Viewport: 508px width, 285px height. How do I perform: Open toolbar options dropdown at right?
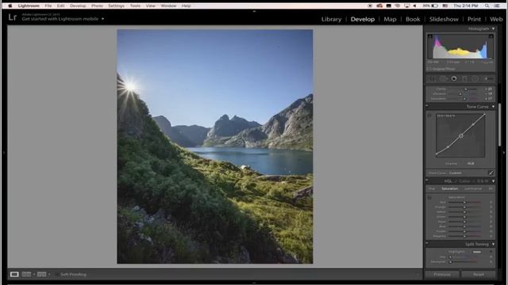[418, 275]
